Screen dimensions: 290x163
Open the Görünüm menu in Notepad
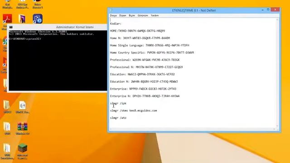(x=143, y=15)
